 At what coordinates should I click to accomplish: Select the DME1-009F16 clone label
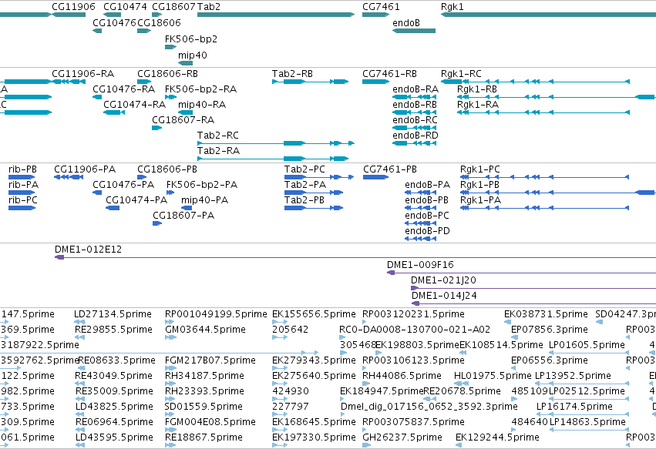click(x=420, y=265)
